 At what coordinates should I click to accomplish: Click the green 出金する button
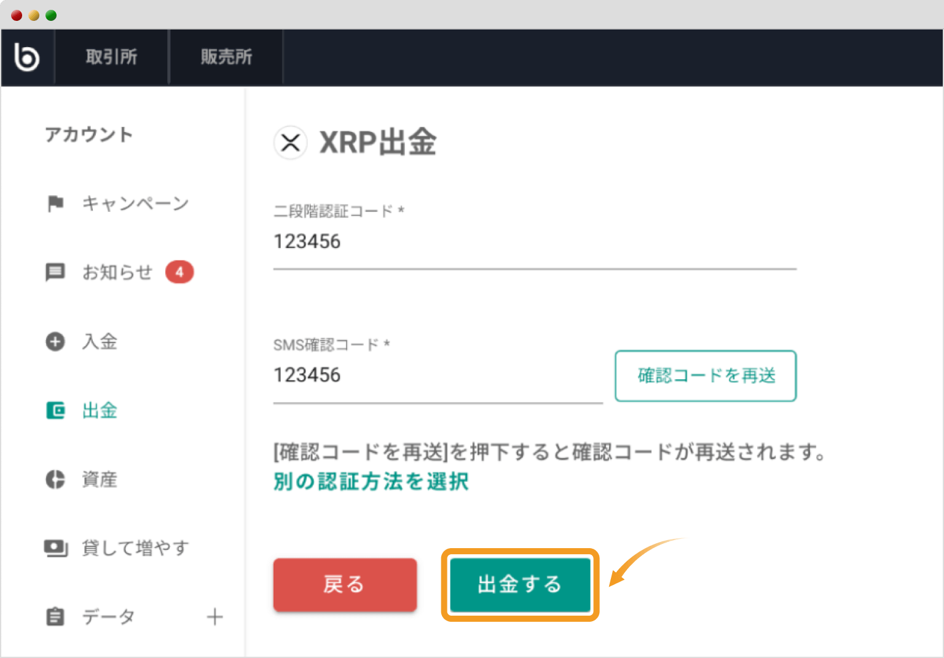tap(520, 584)
